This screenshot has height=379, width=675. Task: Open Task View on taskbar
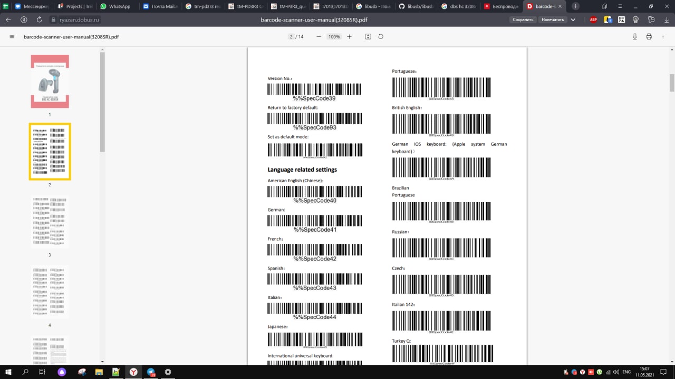(42, 372)
